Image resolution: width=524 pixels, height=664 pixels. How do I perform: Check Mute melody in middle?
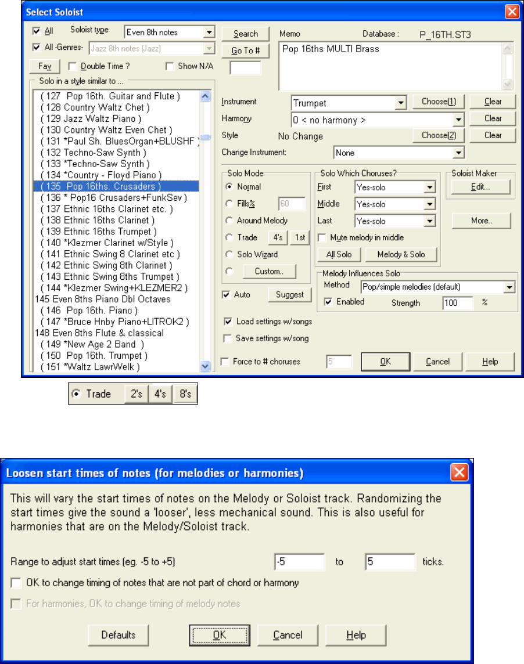coord(322,237)
